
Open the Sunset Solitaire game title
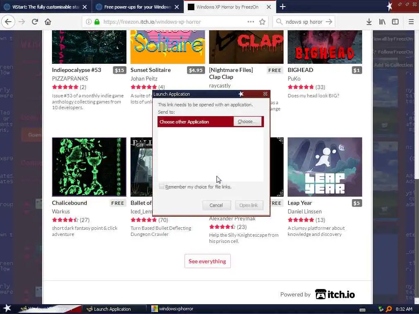click(x=151, y=70)
